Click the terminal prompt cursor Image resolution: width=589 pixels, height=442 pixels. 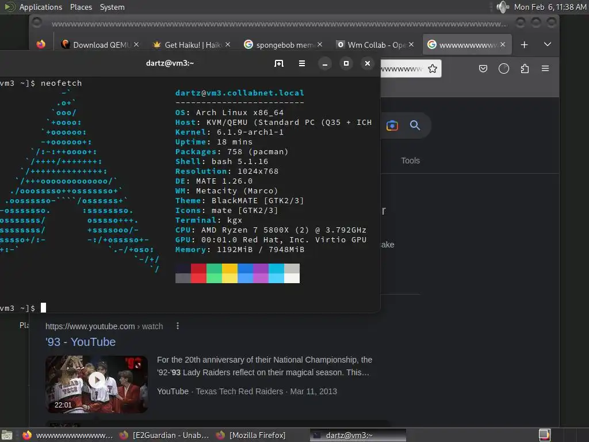click(43, 308)
